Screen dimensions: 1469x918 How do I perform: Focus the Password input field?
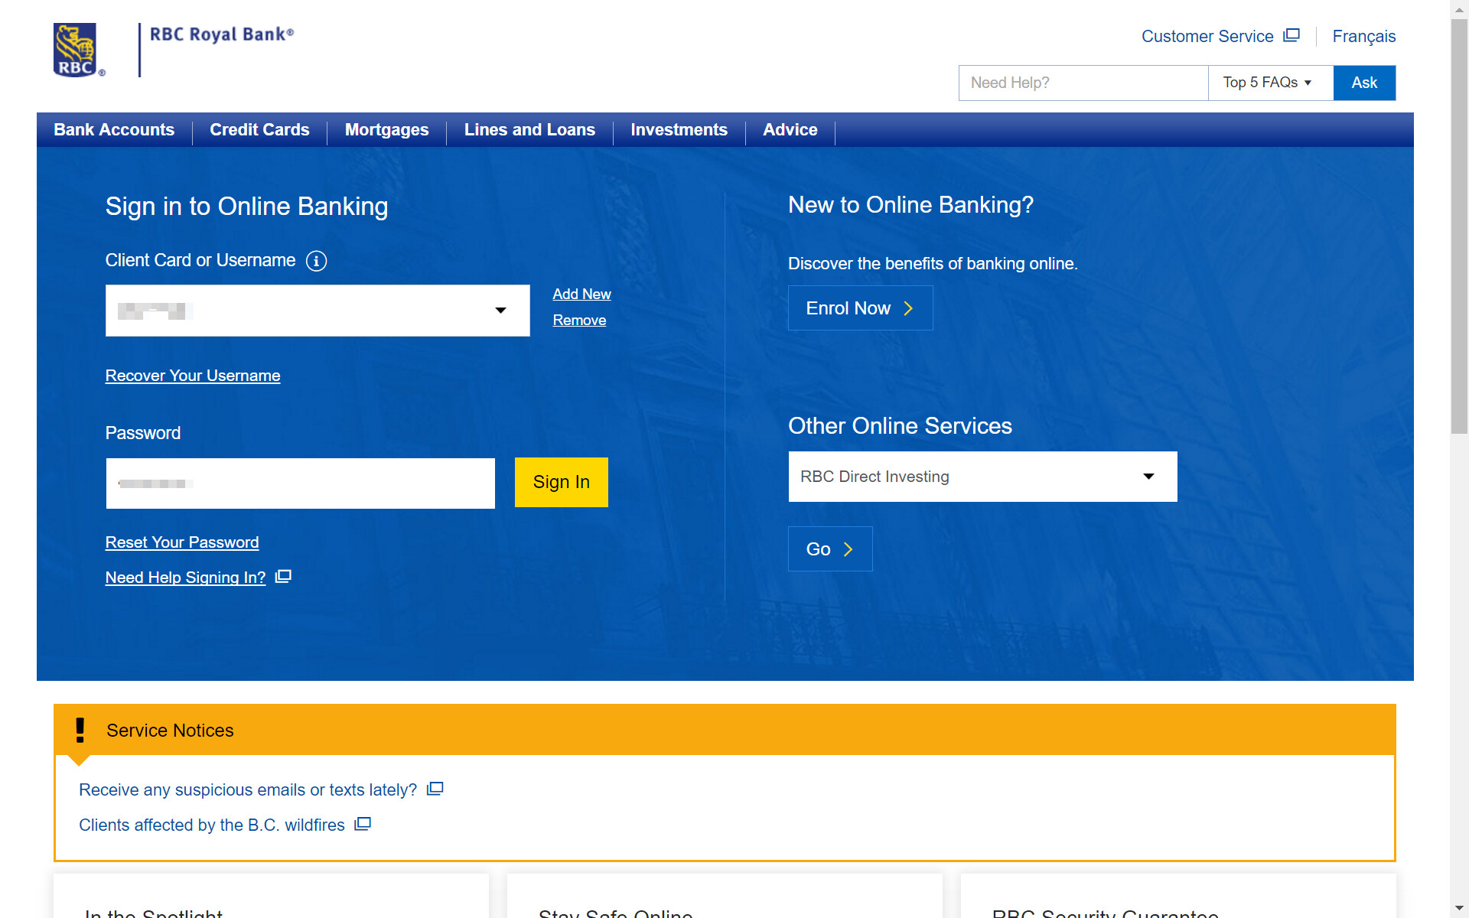(301, 483)
